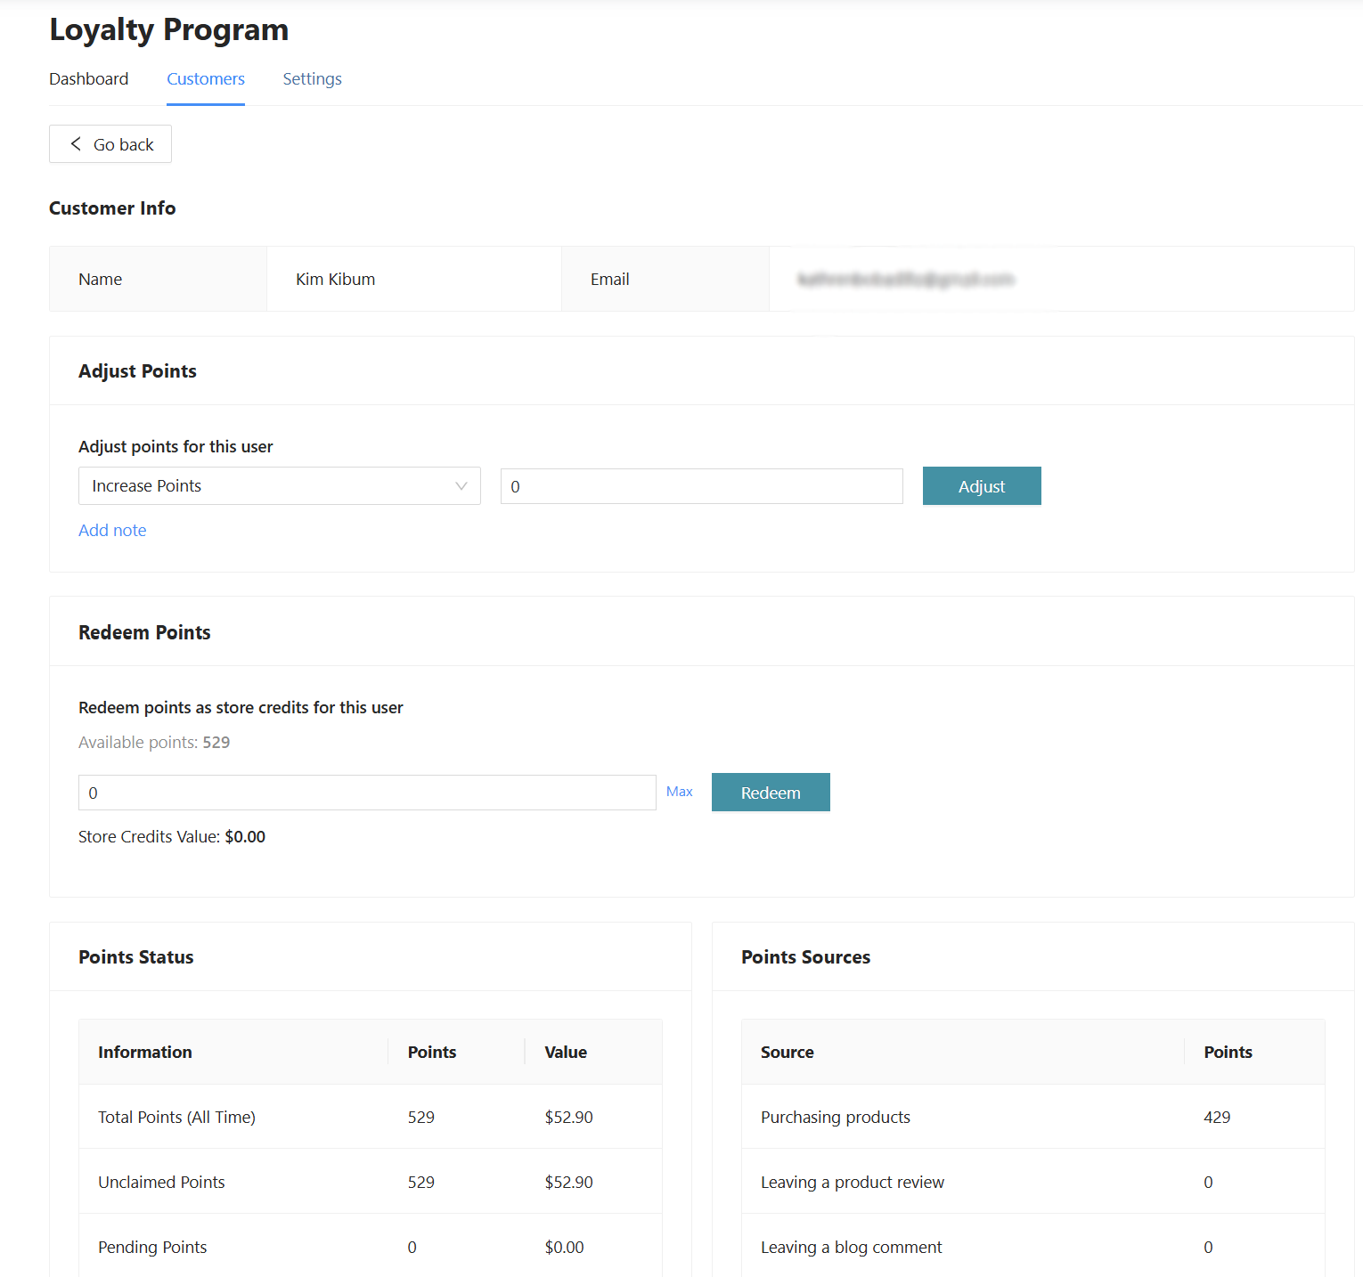Click the Go back arrow icon
This screenshot has width=1363, height=1277.
(77, 144)
